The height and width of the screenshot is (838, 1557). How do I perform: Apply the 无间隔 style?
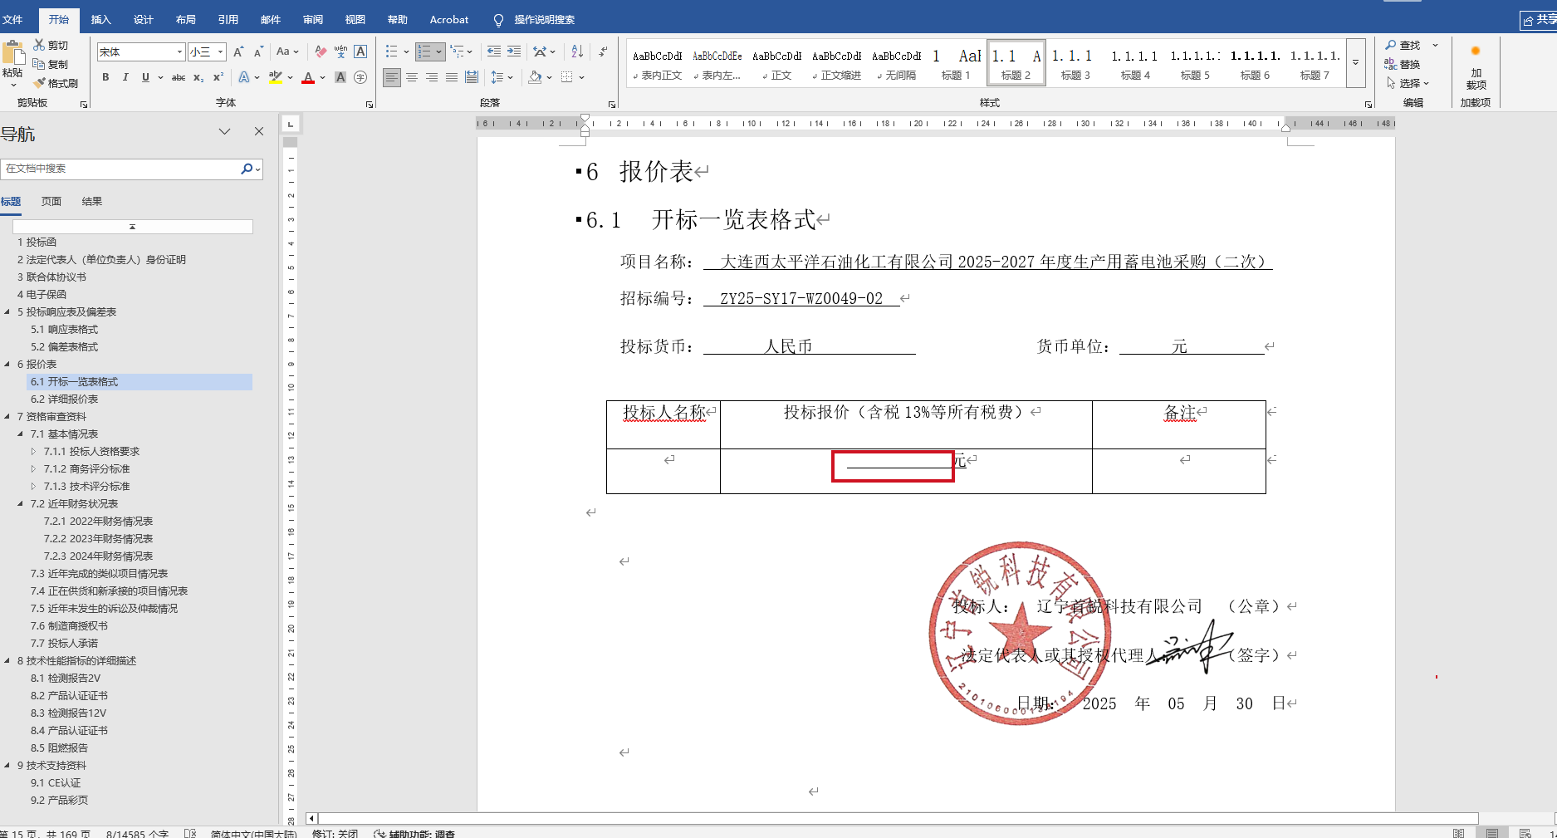(898, 63)
